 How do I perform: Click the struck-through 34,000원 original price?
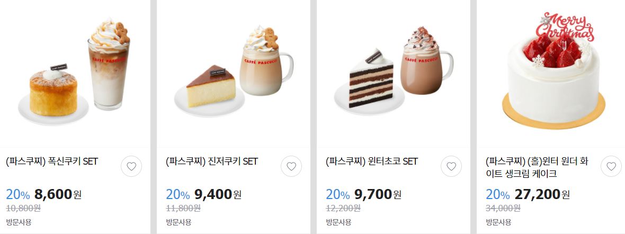pos(503,208)
